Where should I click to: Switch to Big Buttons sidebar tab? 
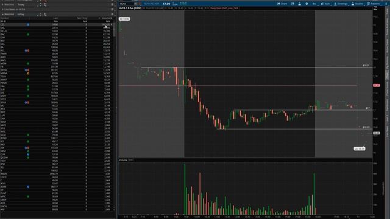tap(388, 63)
